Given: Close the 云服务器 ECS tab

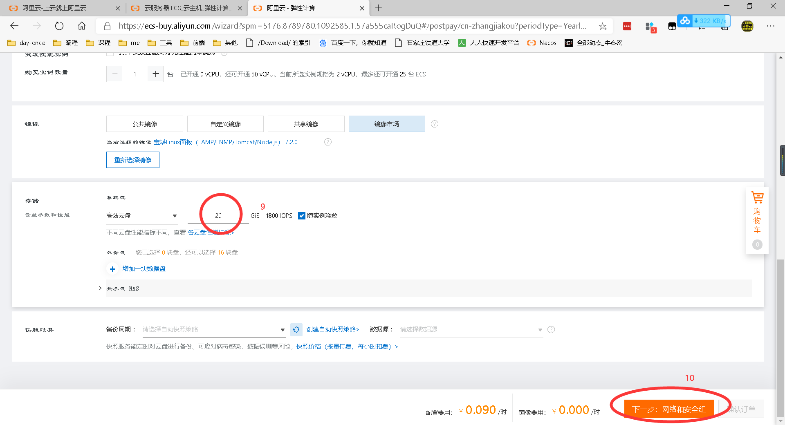Looking at the screenshot, I should [240, 8].
